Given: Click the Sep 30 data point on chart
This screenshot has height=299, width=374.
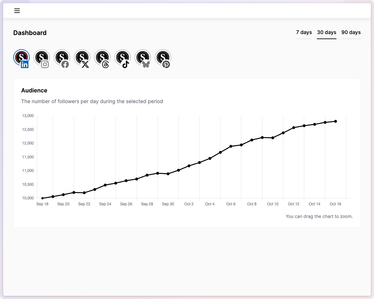Looking at the screenshot, I should [168, 174].
